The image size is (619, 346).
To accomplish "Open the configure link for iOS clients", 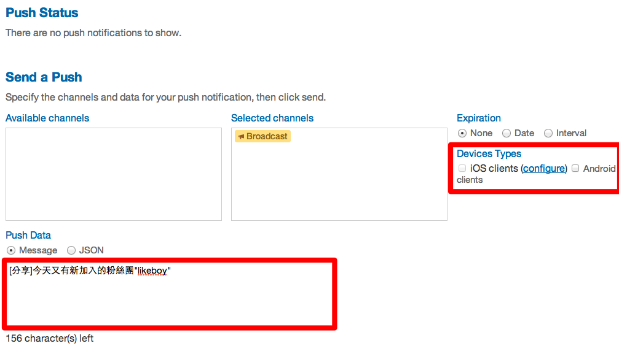I will (543, 169).
